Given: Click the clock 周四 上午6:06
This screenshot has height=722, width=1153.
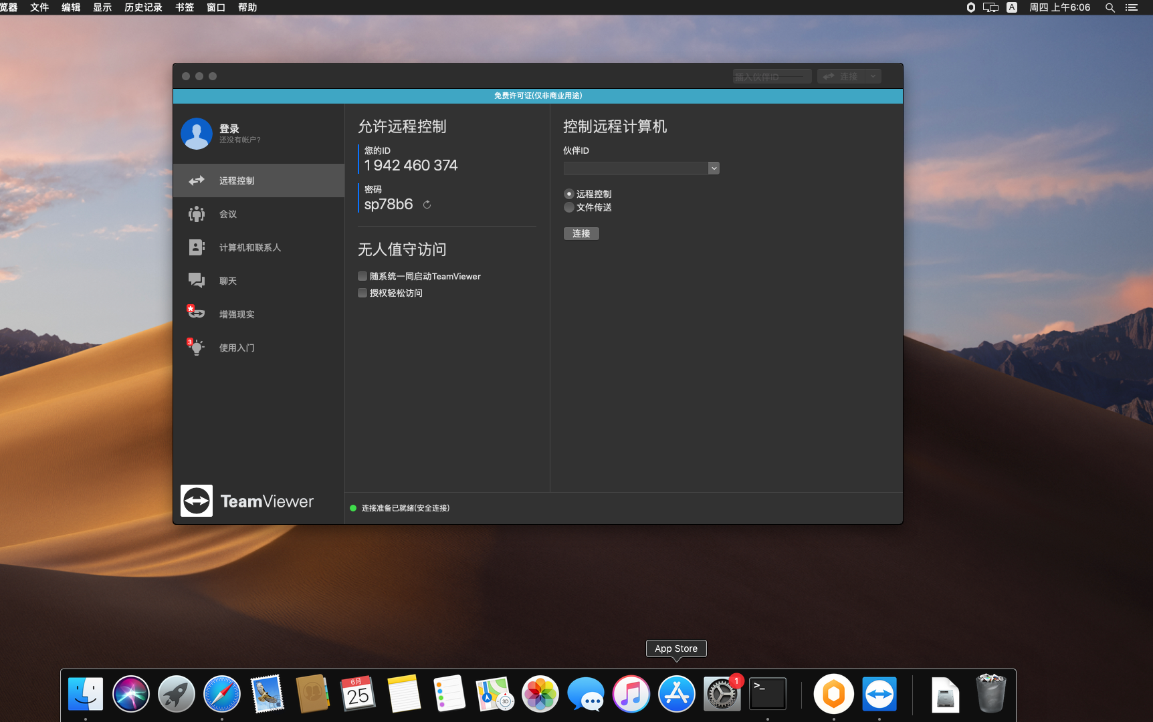Looking at the screenshot, I should click(1060, 7).
